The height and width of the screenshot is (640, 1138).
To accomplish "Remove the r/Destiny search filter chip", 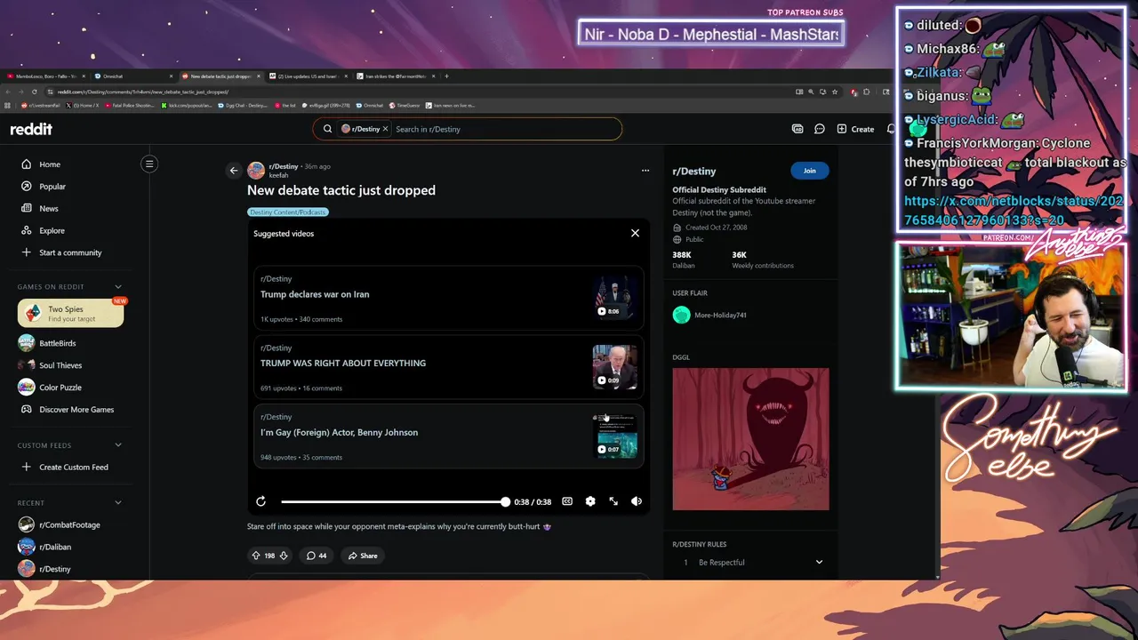I will coord(385,129).
